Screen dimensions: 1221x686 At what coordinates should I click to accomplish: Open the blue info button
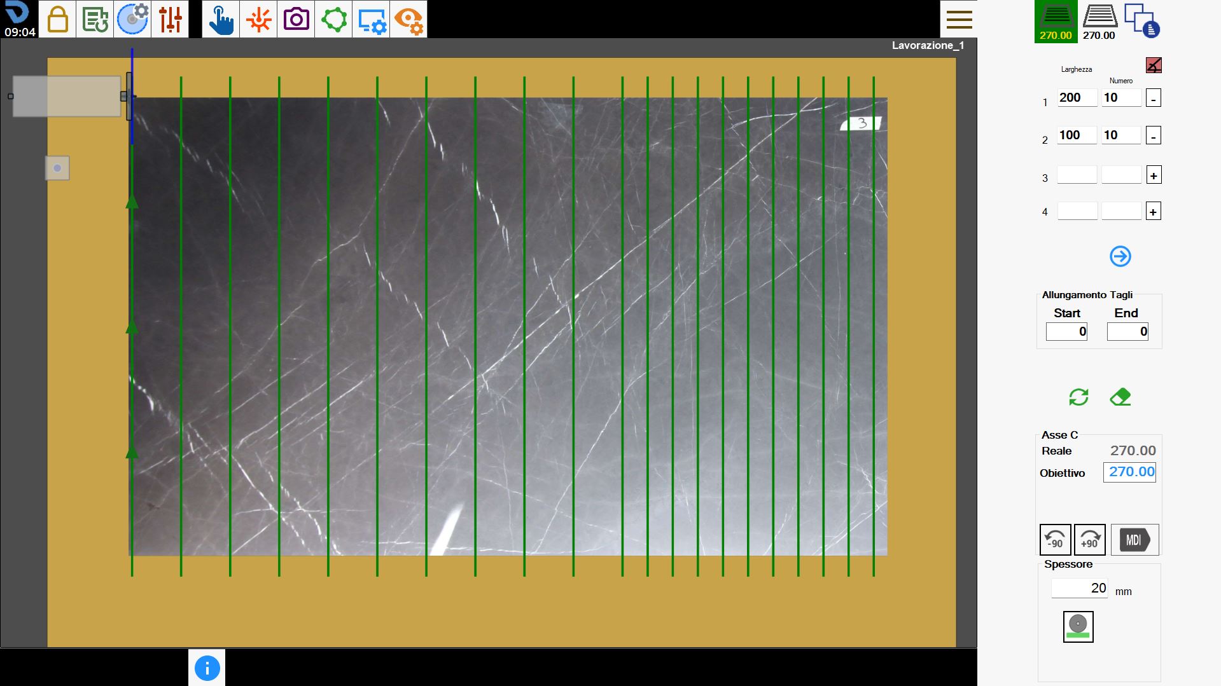tap(207, 668)
